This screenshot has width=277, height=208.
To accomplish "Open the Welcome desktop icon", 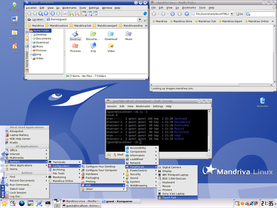I will point(15,35).
